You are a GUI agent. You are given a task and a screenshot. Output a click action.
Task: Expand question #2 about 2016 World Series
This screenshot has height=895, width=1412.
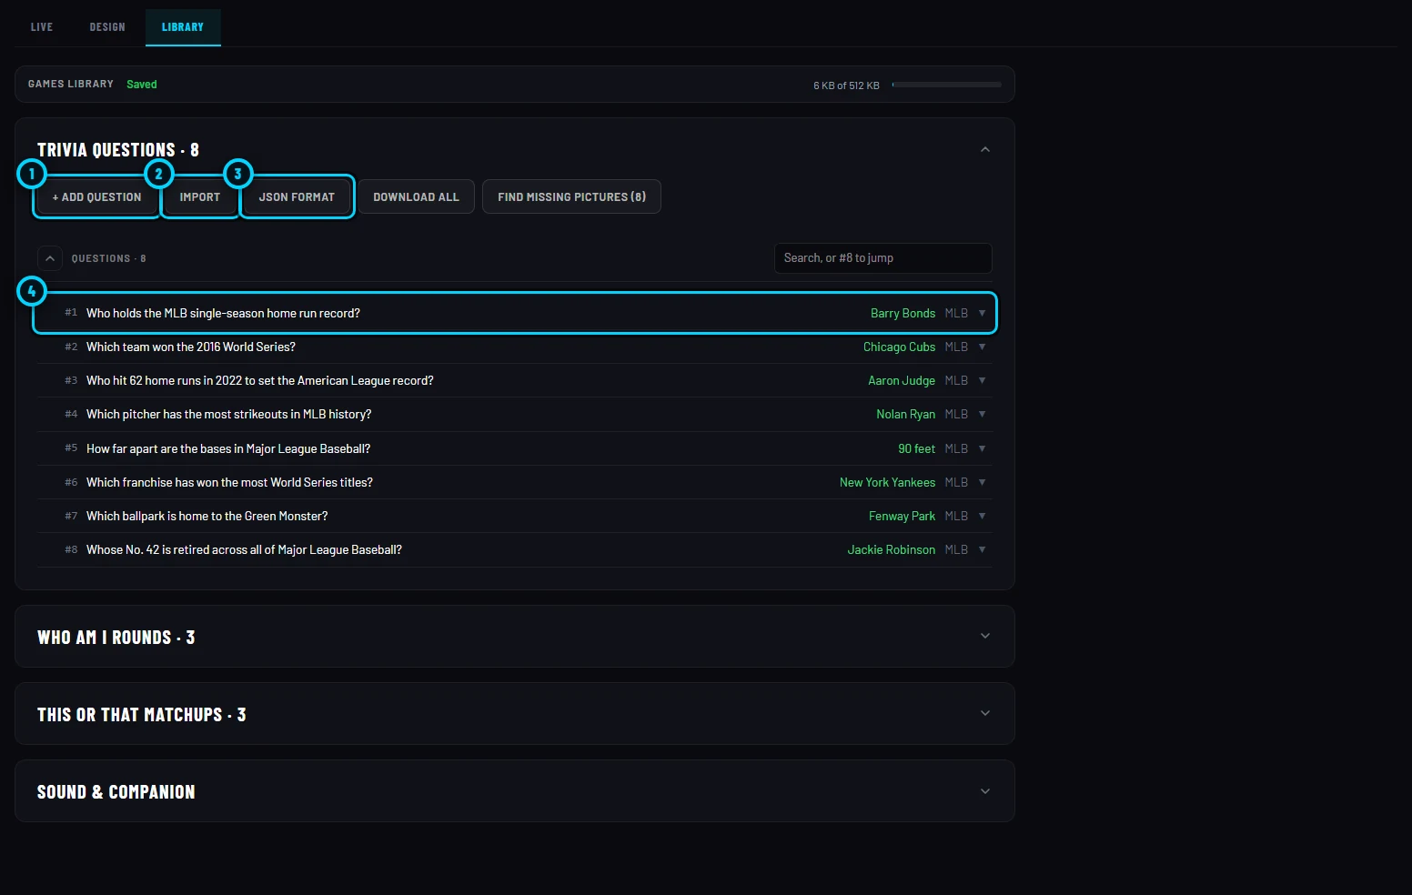point(983,347)
